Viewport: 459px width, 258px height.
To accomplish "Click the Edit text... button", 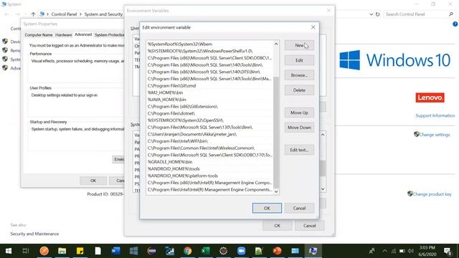I will click(x=299, y=150).
